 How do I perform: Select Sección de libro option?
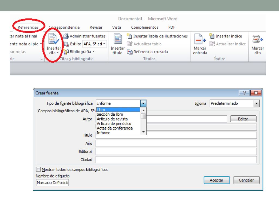[x=118, y=114]
